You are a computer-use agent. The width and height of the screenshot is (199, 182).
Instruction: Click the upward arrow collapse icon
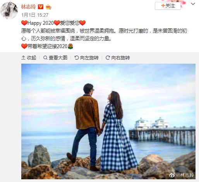click(23, 58)
